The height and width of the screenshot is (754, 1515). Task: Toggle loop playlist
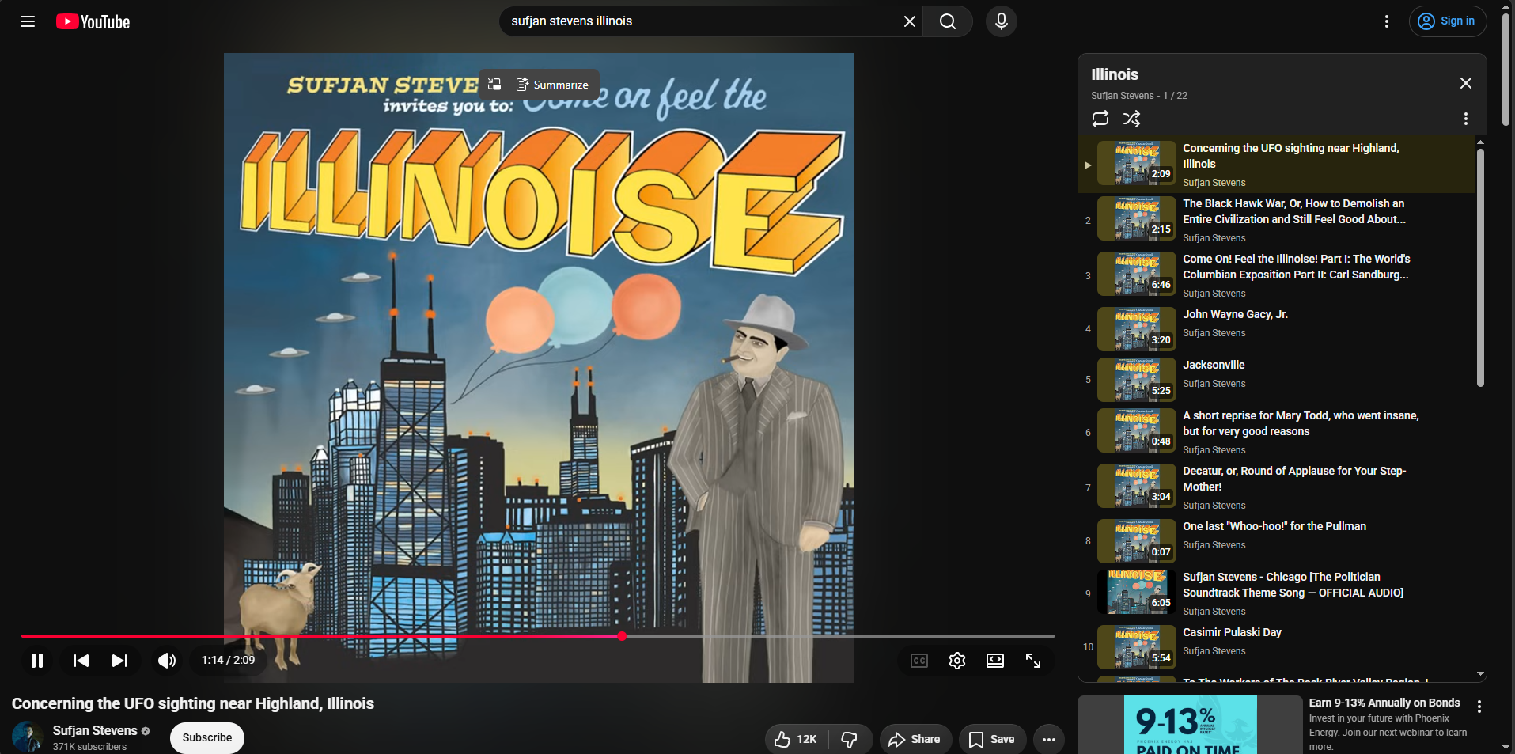[1100, 119]
